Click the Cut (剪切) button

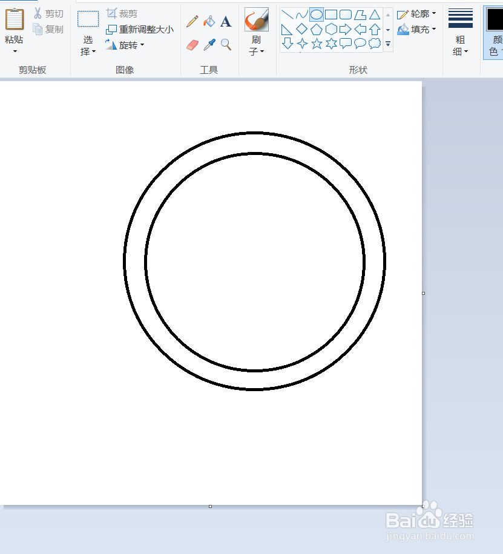pos(48,14)
